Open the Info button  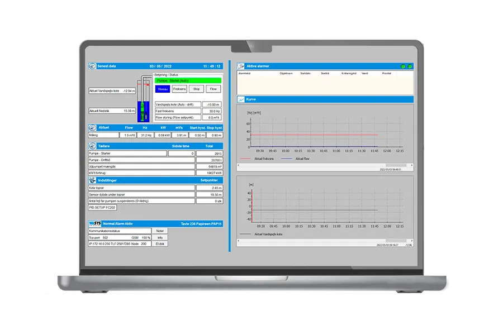coord(160,237)
